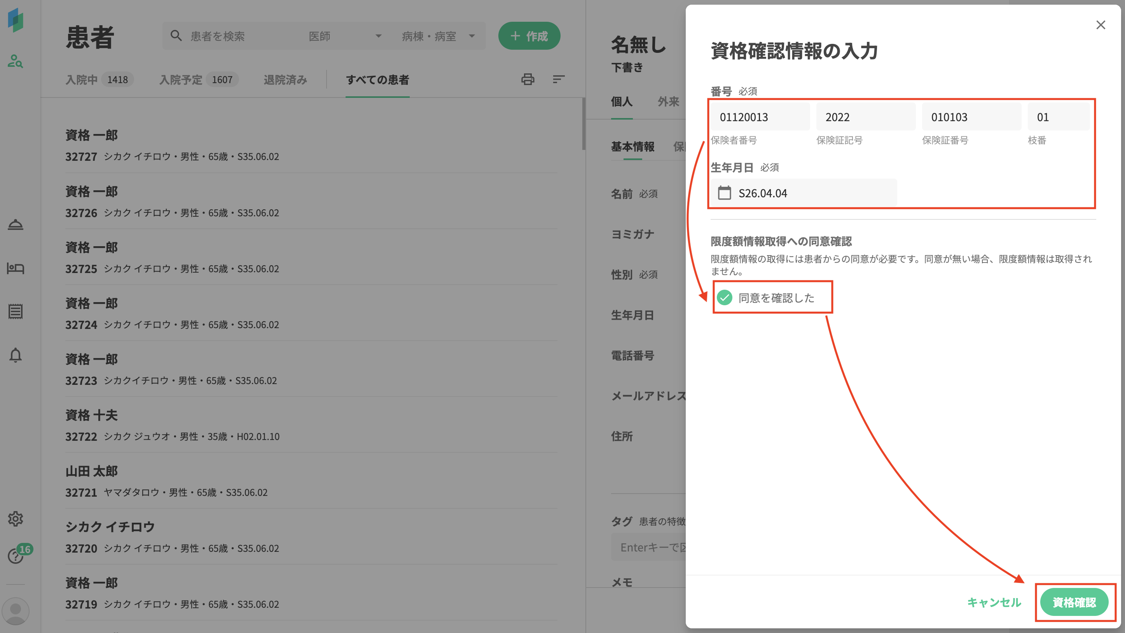Open patient 資格 一郎 32726

point(311,201)
